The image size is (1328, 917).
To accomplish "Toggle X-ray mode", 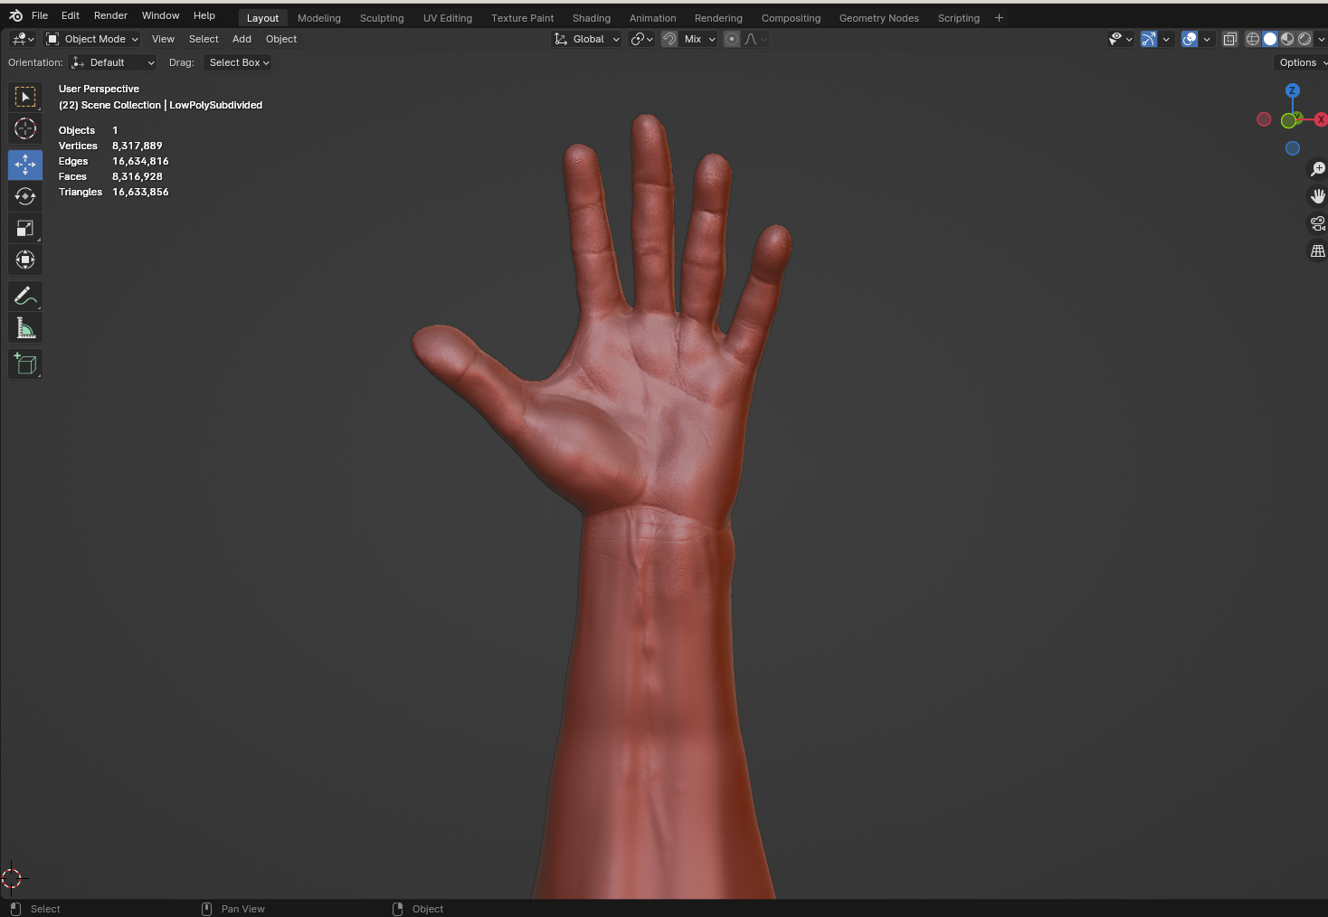I will click(x=1229, y=39).
